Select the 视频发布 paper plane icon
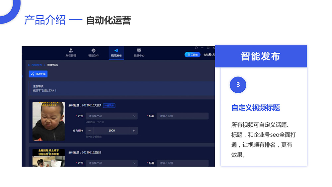The image size is (332, 187). pos(116,51)
